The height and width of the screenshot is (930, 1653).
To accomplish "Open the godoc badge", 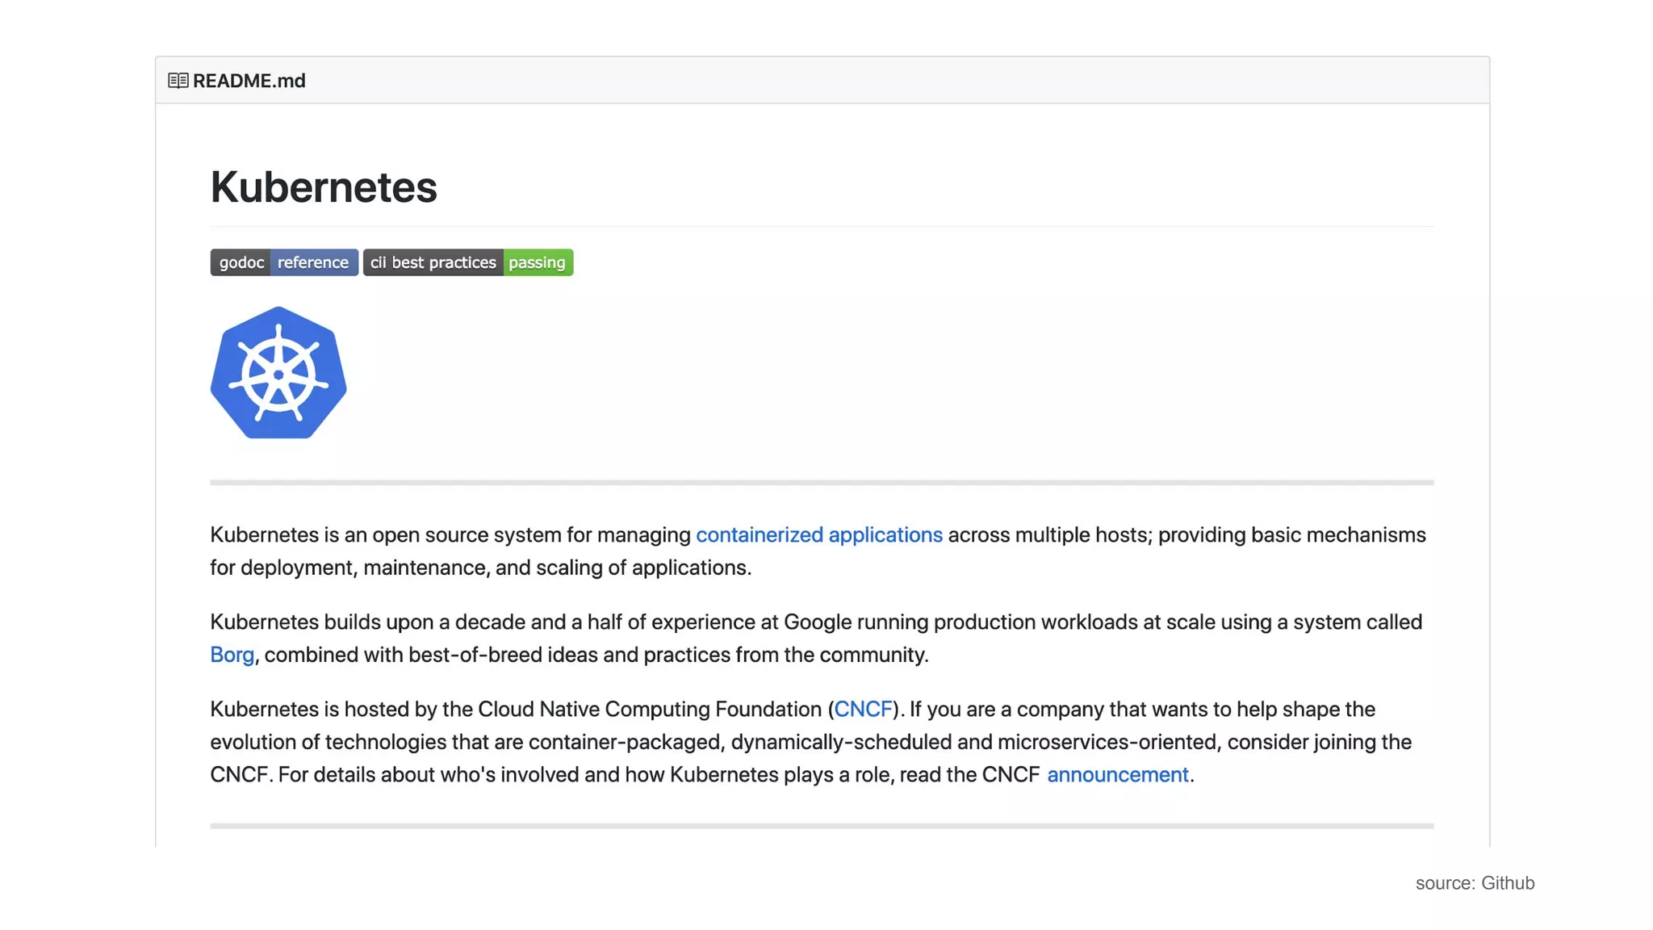I will pyautogui.click(x=241, y=262).
